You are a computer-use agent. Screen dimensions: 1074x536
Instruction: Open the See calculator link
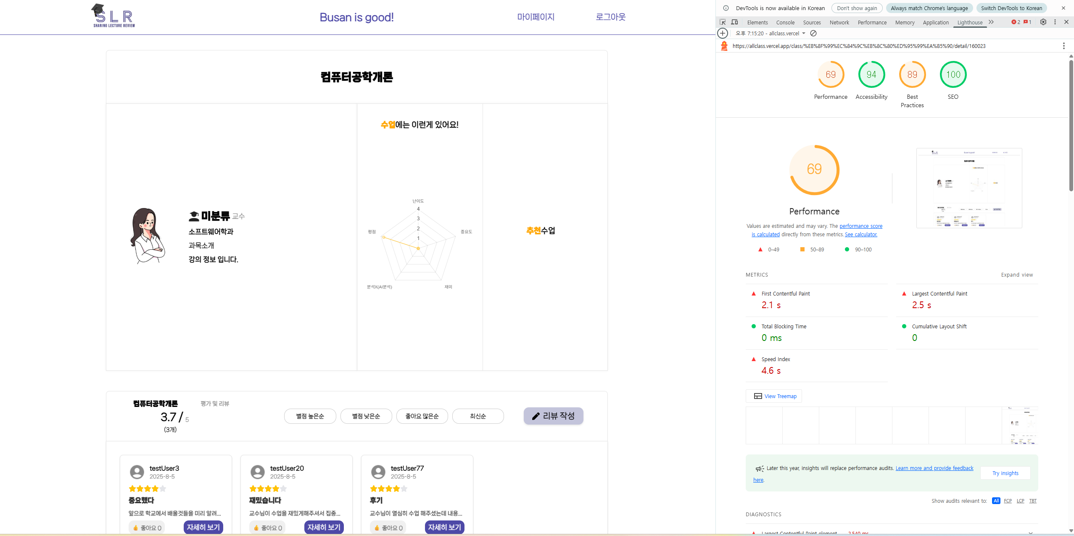(861, 235)
